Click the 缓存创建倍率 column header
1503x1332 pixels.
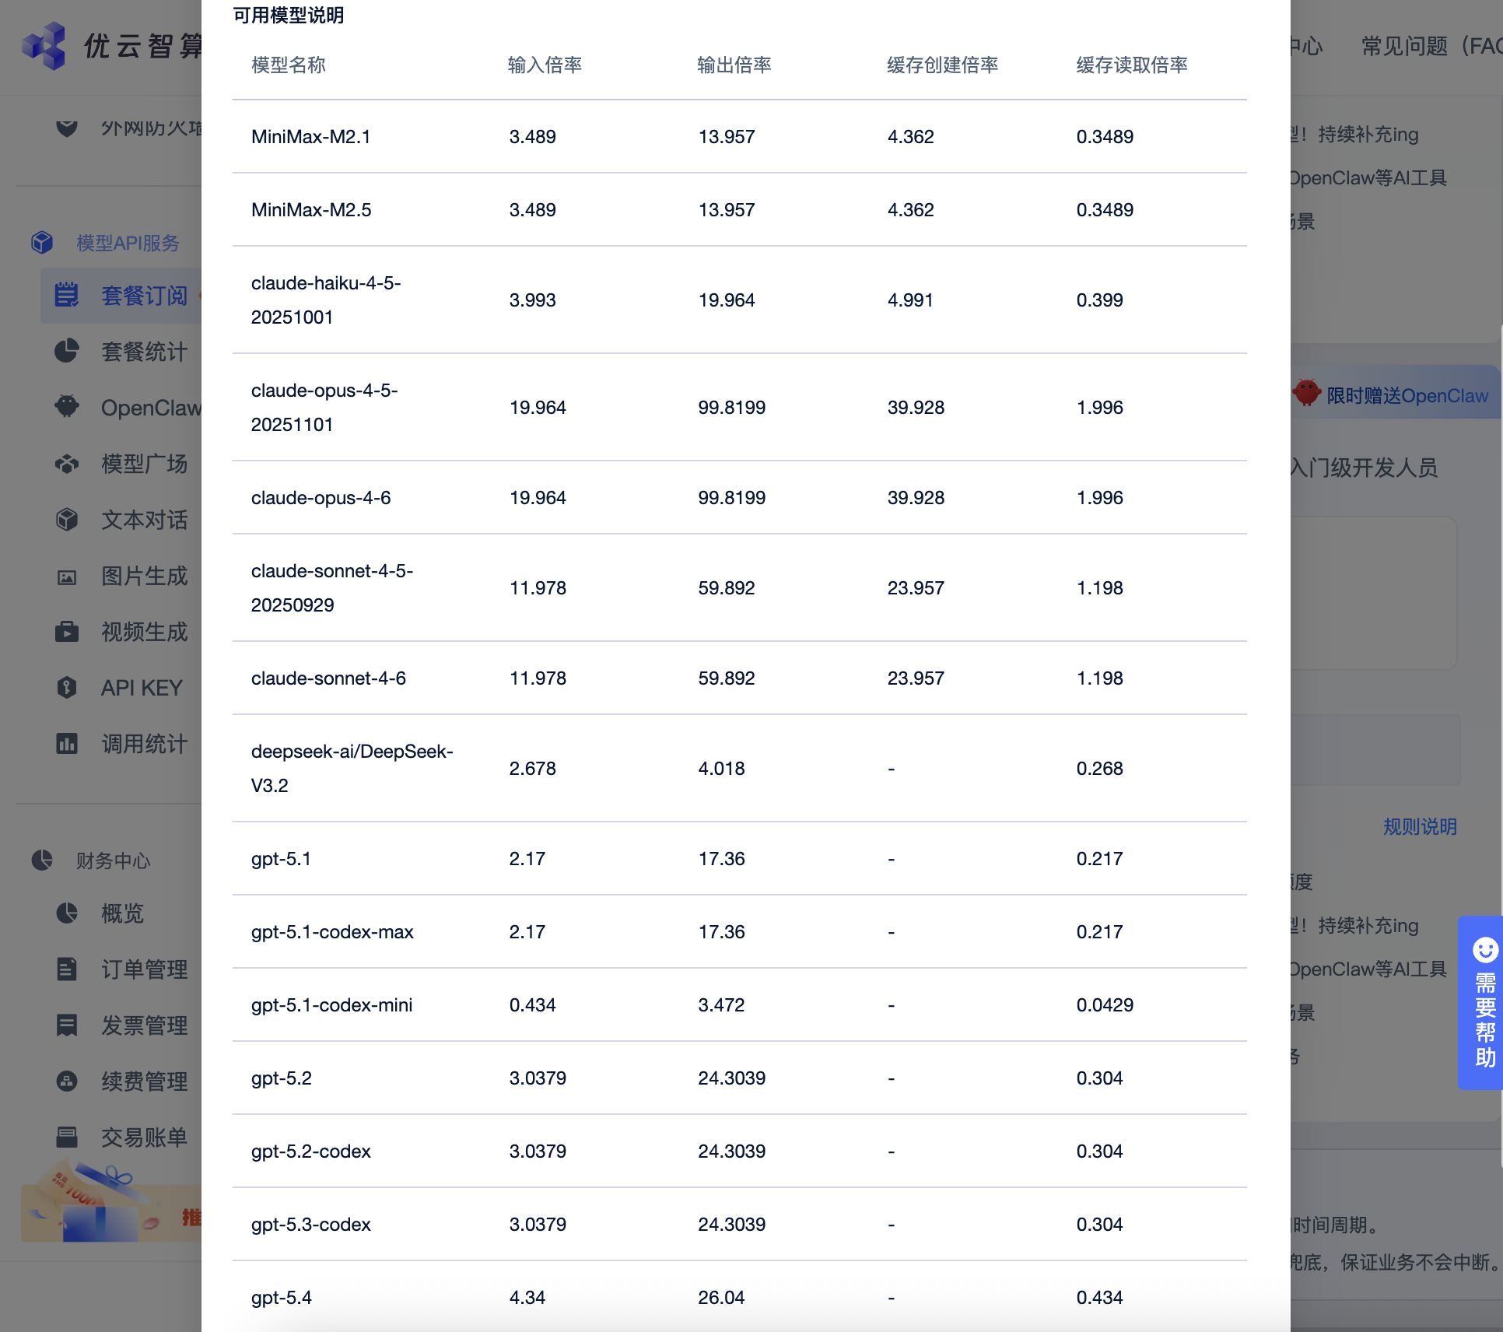943,65
